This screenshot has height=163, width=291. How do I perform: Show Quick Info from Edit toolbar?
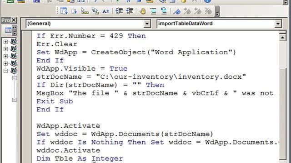tap(85, 11)
